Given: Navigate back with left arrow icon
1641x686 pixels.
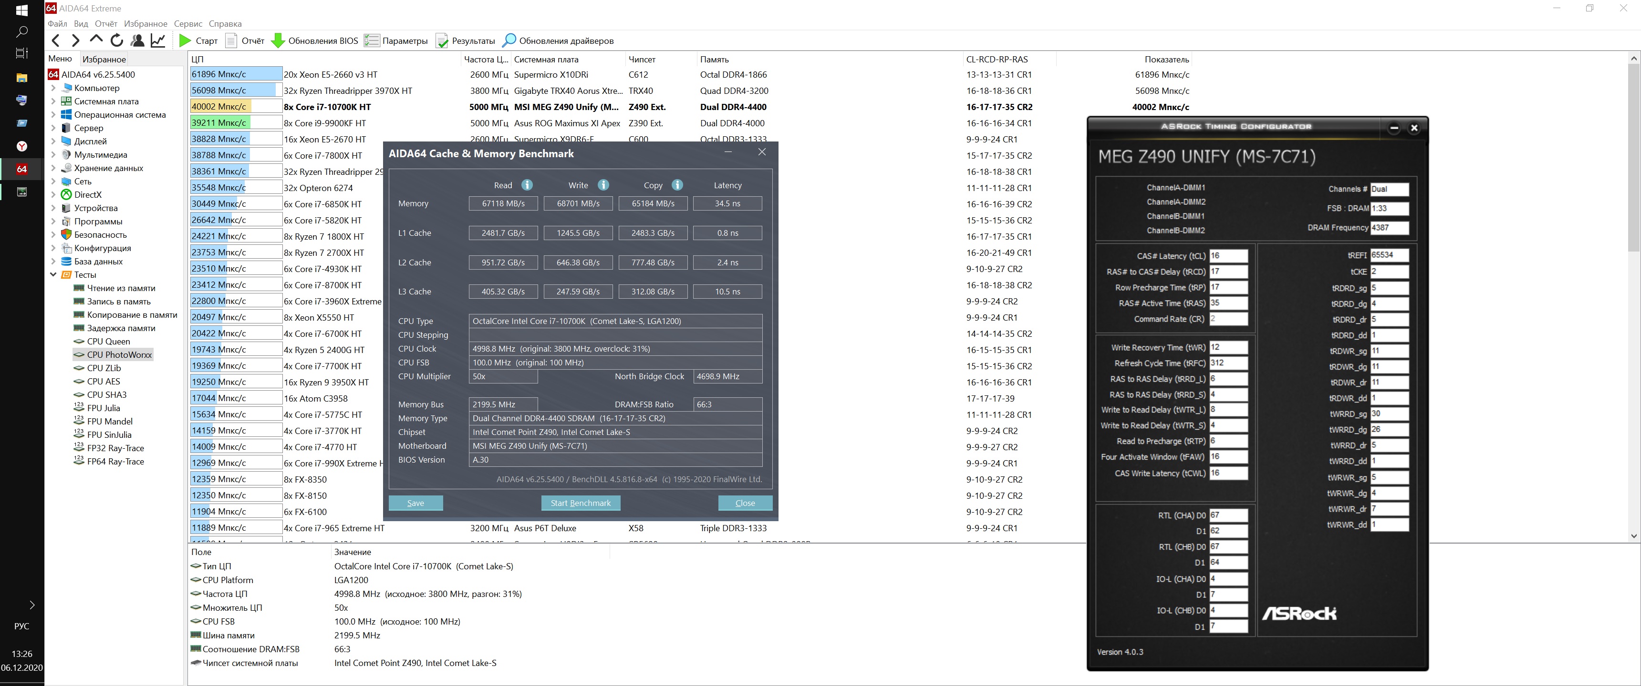Looking at the screenshot, I should (56, 40).
